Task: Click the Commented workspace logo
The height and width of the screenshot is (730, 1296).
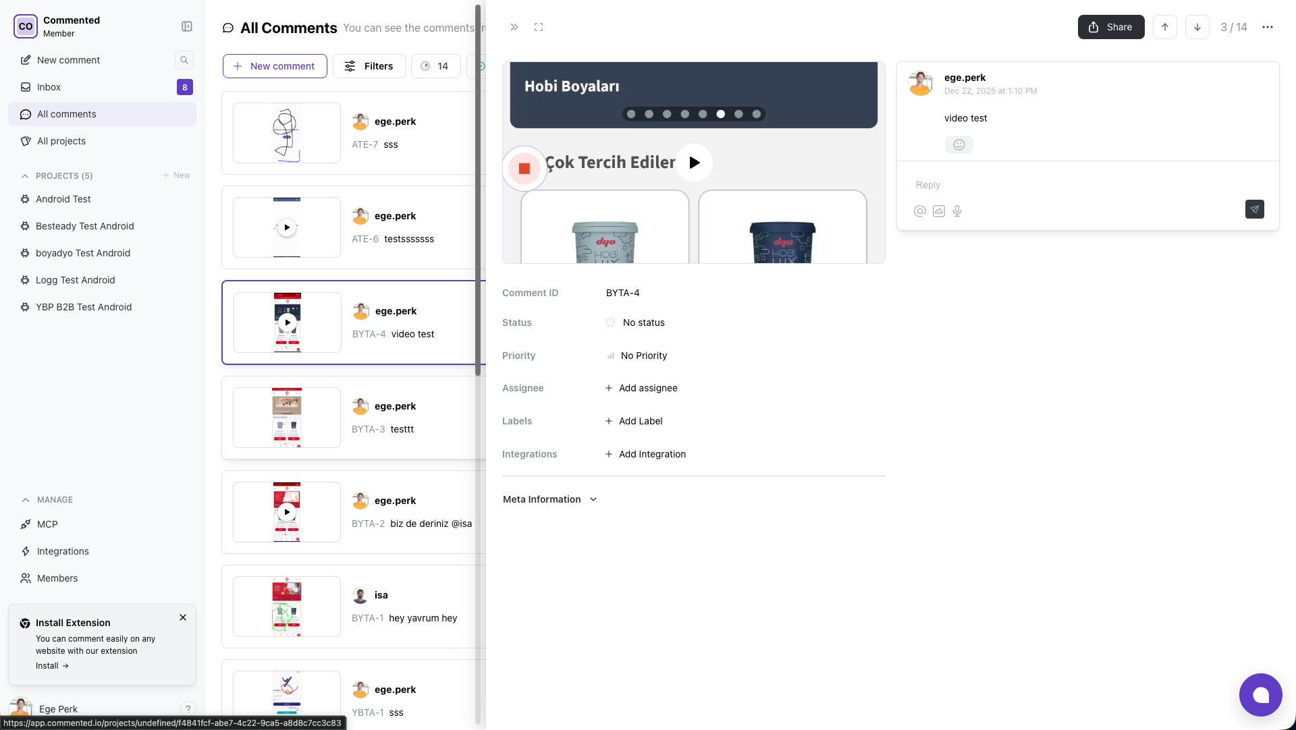Action: [x=26, y=26]
